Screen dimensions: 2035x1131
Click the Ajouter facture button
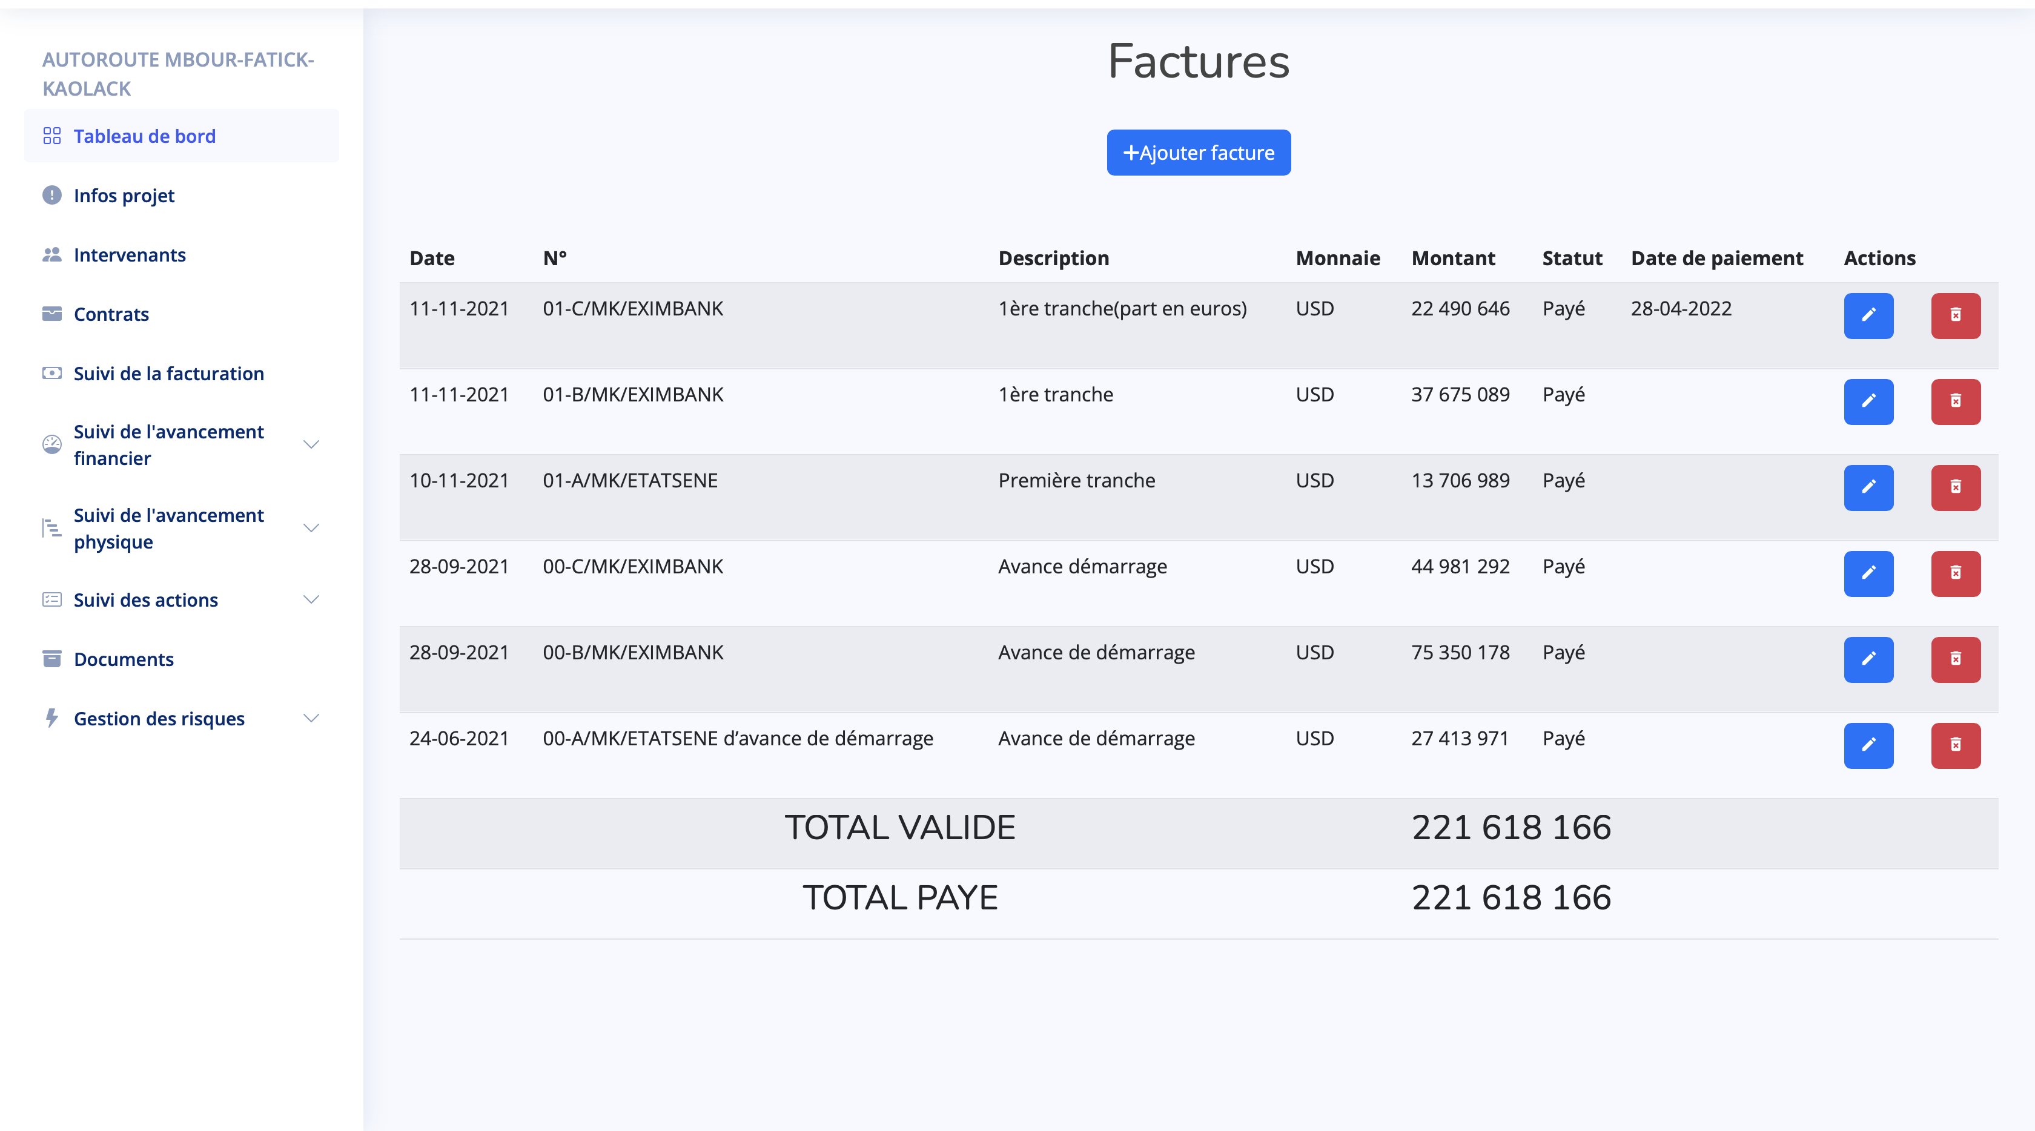(1197, 153)
